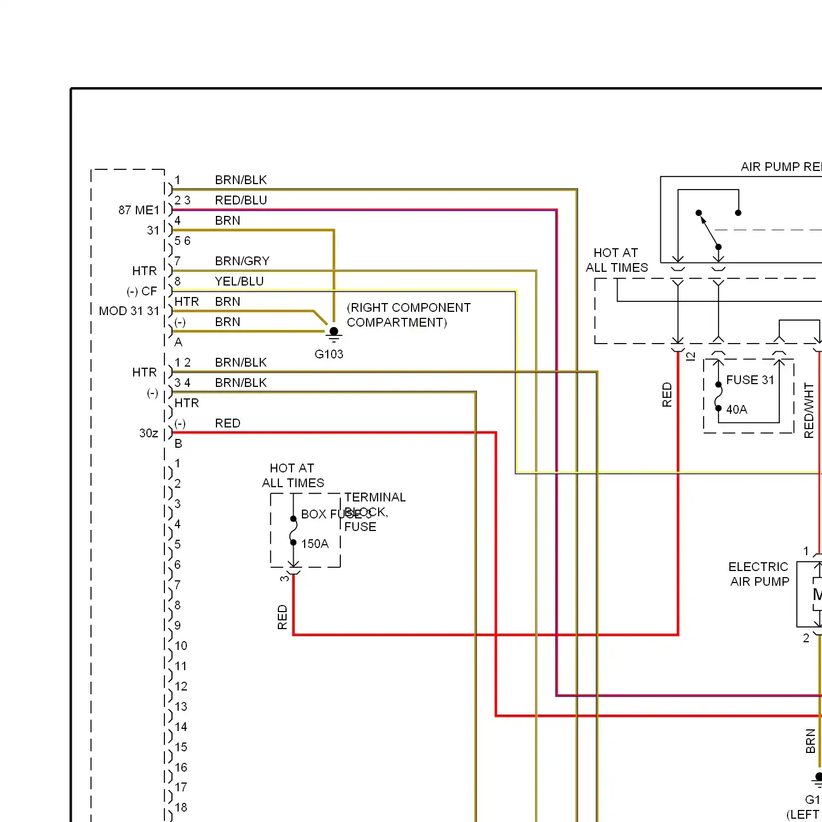
Task: Click BRN label on pin 4 wire
Action: [x=227, y=221]
